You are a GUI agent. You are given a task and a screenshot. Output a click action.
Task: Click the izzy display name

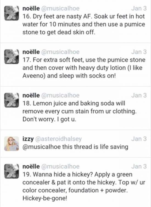tap(28, 139)
